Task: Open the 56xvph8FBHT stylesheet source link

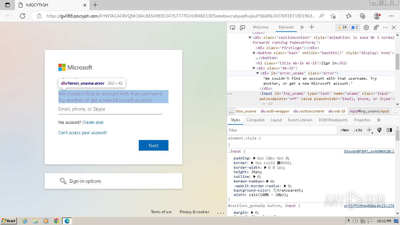Action: pos(369,151)
